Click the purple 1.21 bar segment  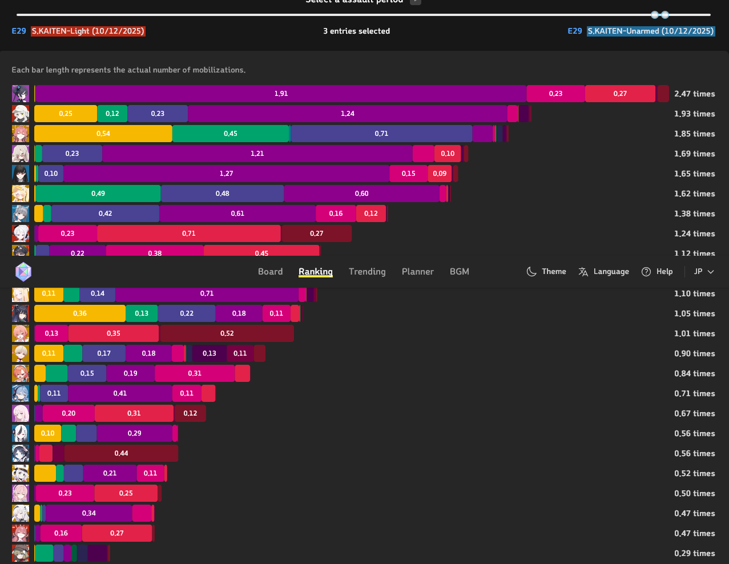[257, 154]
